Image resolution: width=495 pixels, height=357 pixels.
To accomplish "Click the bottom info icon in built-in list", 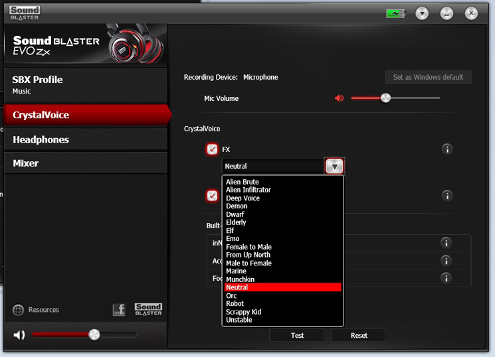I will (x=446, y=278).
